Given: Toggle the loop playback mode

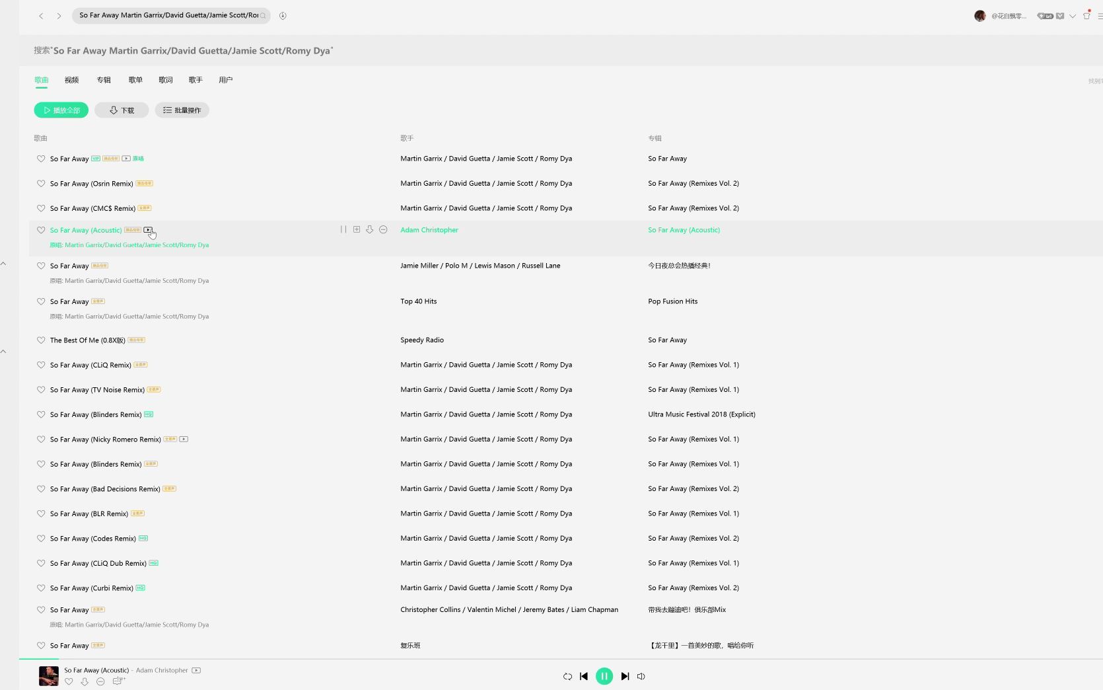Looking at the screenshot, I should 567,677.
